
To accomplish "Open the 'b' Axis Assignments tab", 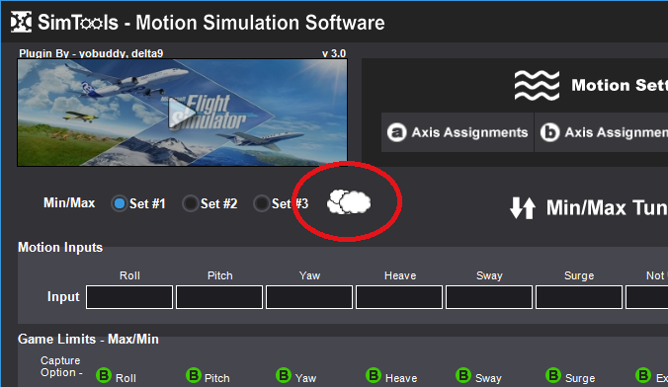I will click(602, 132).
